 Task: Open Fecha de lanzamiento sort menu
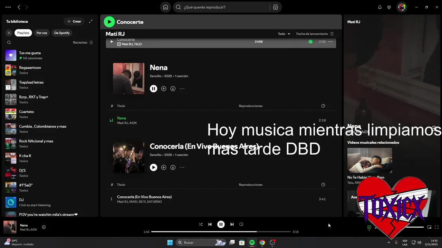[315, 34]
